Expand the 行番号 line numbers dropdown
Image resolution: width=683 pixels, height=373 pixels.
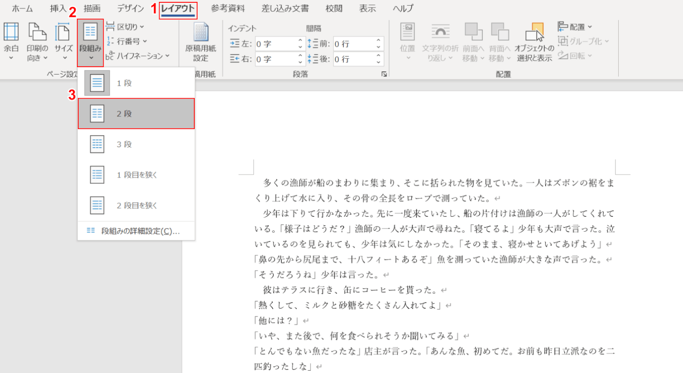click(x=127, y=41)
